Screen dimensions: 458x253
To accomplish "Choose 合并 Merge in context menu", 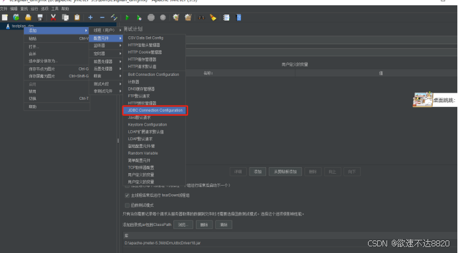I will point(56,54).
